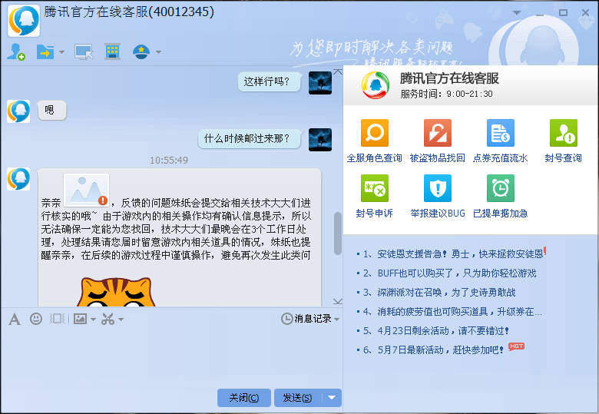
Task: Open 点券充值流水 icon
Action: tap(501, 133)
